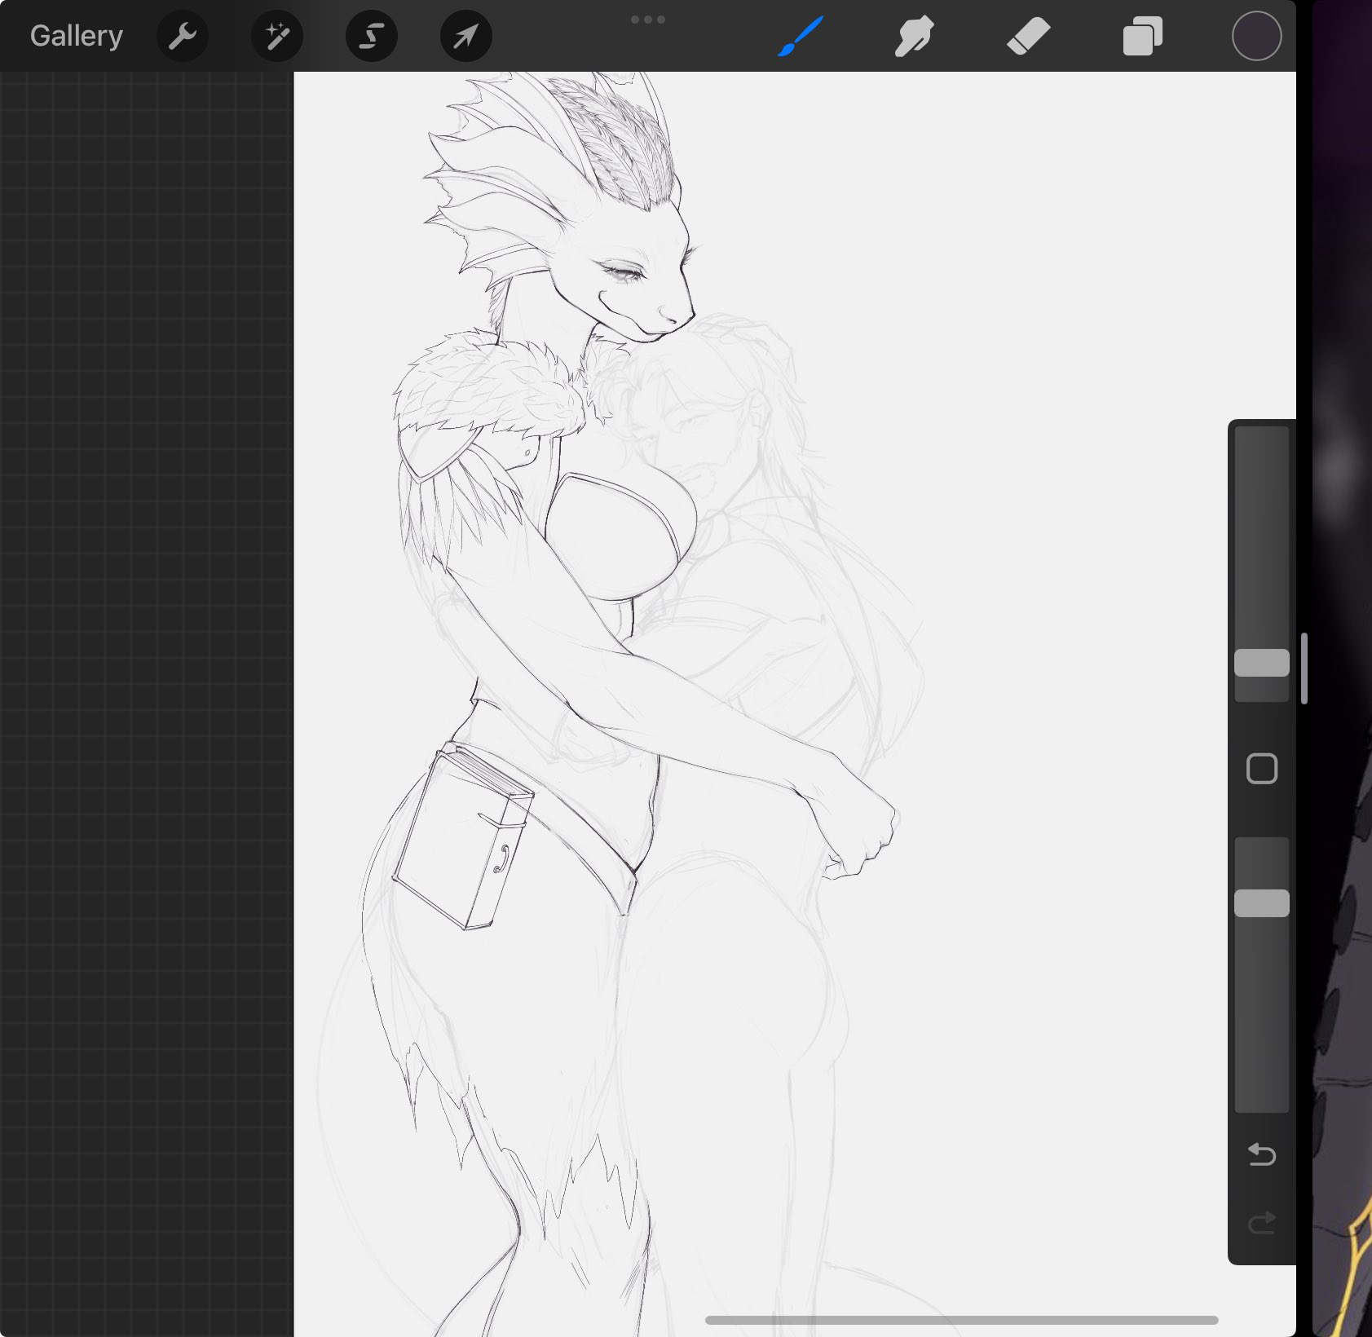Activate the Selection tool
This screenshot has height=1337, width=1372.
[x=372, y=36]
